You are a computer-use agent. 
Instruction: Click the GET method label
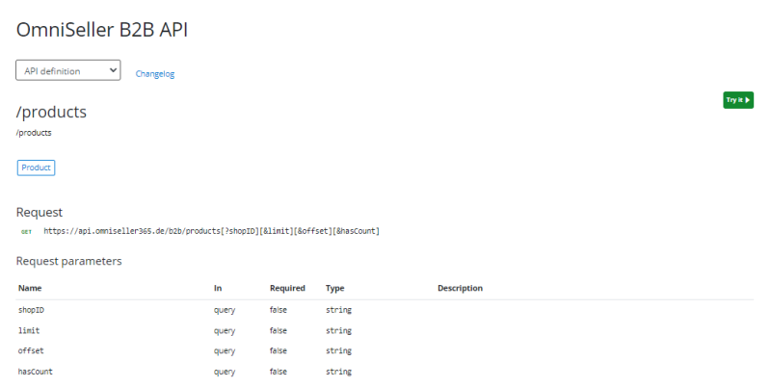27,231
